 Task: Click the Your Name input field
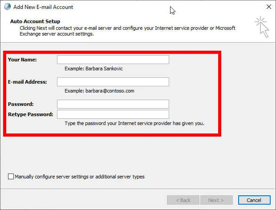[113, 60]
